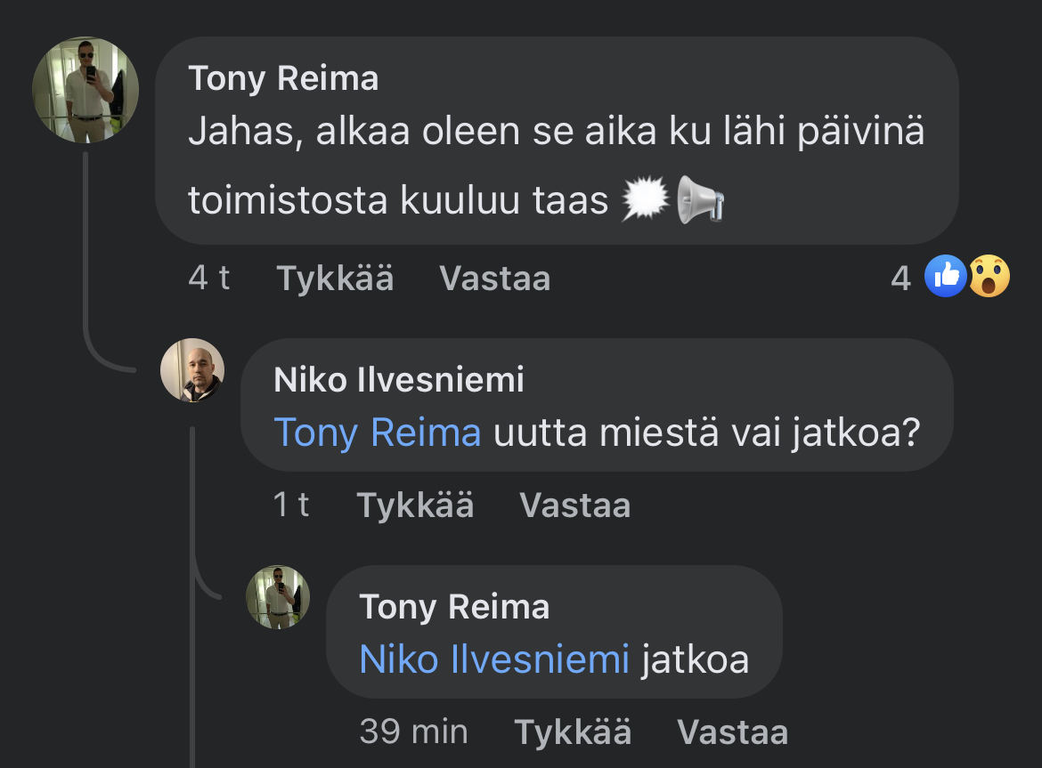
Task: Click the blue Niko Ilvesniemi mention in the reply
Action: [494, 659]
